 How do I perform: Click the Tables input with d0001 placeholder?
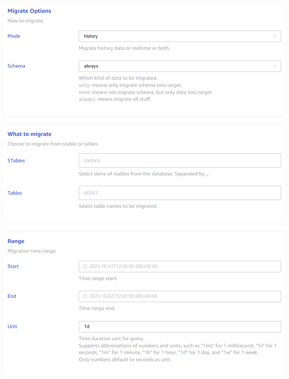click(x=180, y=193)
